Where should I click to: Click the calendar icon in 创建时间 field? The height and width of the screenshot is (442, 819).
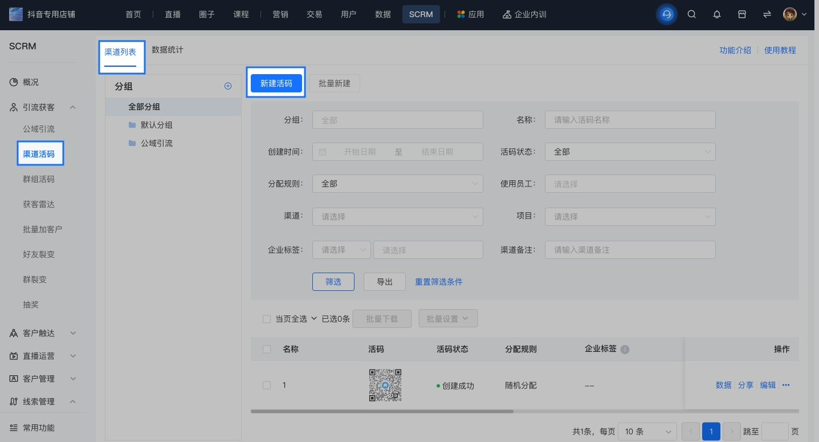[323, 152]
